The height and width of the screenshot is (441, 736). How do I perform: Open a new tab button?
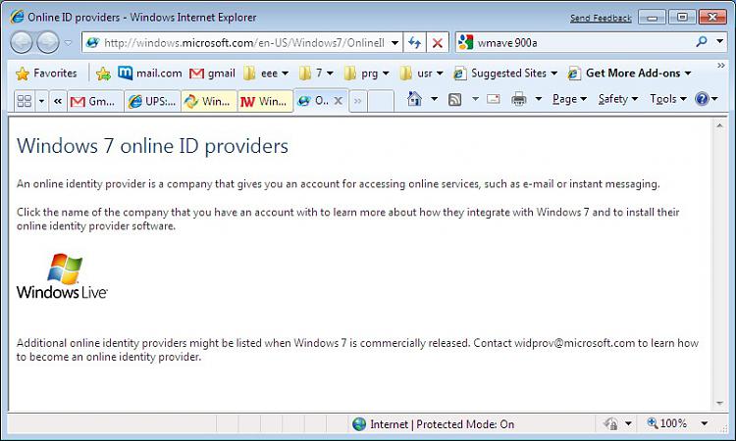pyautogui.click(x=381, y=101)
